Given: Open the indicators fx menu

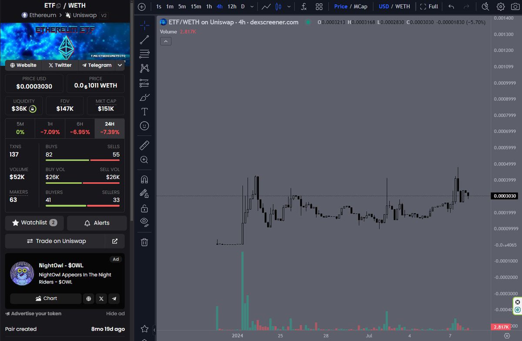Looking at the screenshot, I should 304,7.
